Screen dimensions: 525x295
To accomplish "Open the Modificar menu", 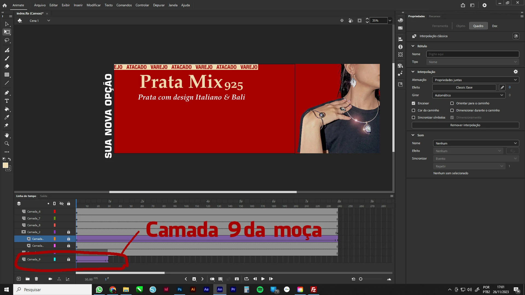I will tap(94, 5).
